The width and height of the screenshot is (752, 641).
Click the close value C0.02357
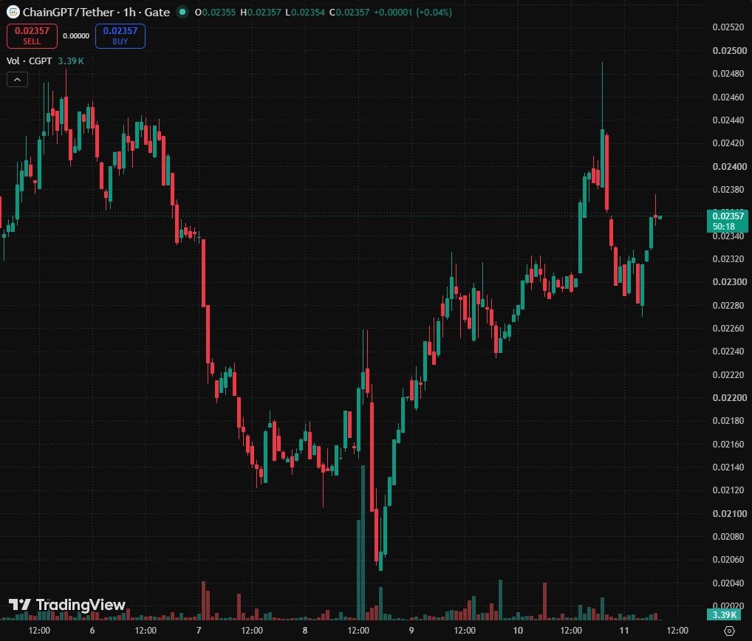click(x=349, y=13)
